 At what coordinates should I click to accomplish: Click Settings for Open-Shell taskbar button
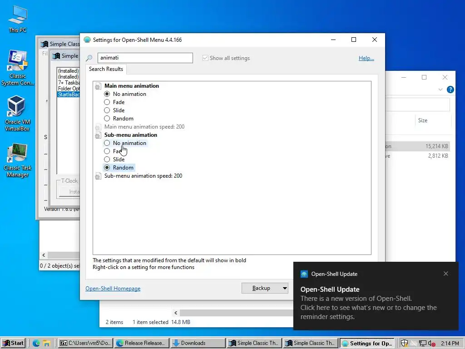(x=367, y=343)
